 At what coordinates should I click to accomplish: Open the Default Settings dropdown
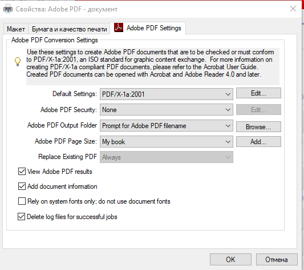(167, 94)
